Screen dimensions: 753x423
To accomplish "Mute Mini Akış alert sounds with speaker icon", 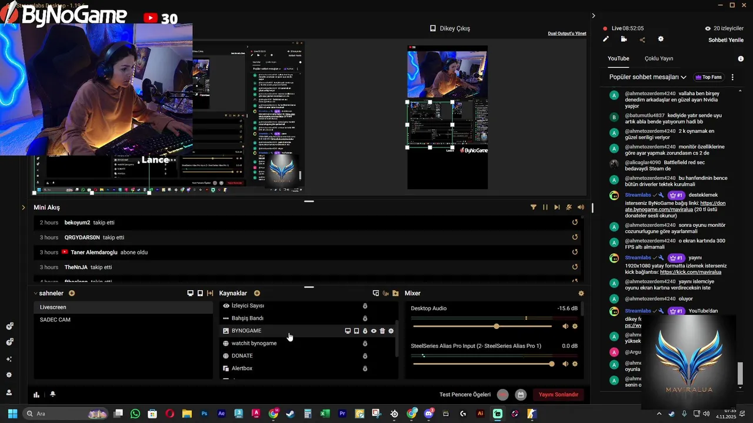I will coord(581,207).
